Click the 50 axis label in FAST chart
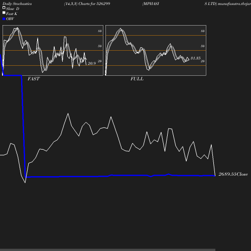Viewport: 251px width, 251px height. (100, 46)
